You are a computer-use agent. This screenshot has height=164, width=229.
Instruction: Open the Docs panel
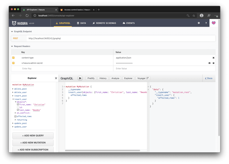coord(209,78)
